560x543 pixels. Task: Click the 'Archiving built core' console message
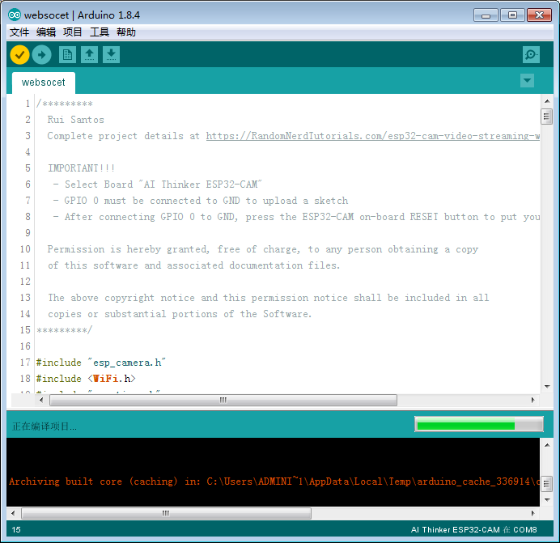click(x=274, y=481)
